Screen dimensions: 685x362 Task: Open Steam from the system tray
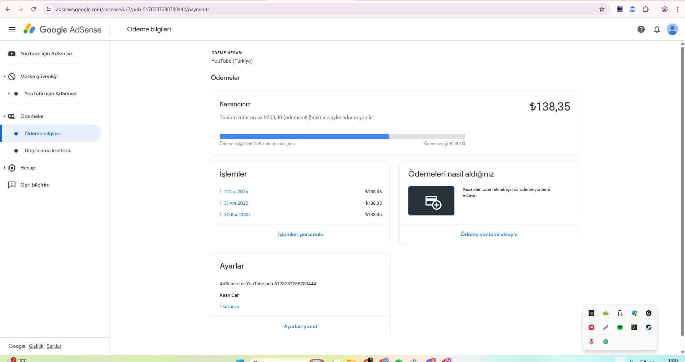pos(649,327)
